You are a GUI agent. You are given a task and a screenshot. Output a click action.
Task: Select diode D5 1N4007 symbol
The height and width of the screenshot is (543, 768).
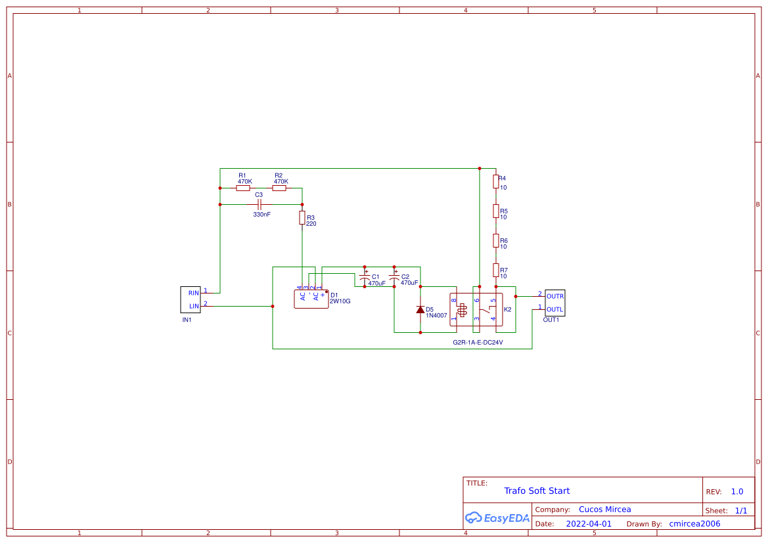pos(421,309)
